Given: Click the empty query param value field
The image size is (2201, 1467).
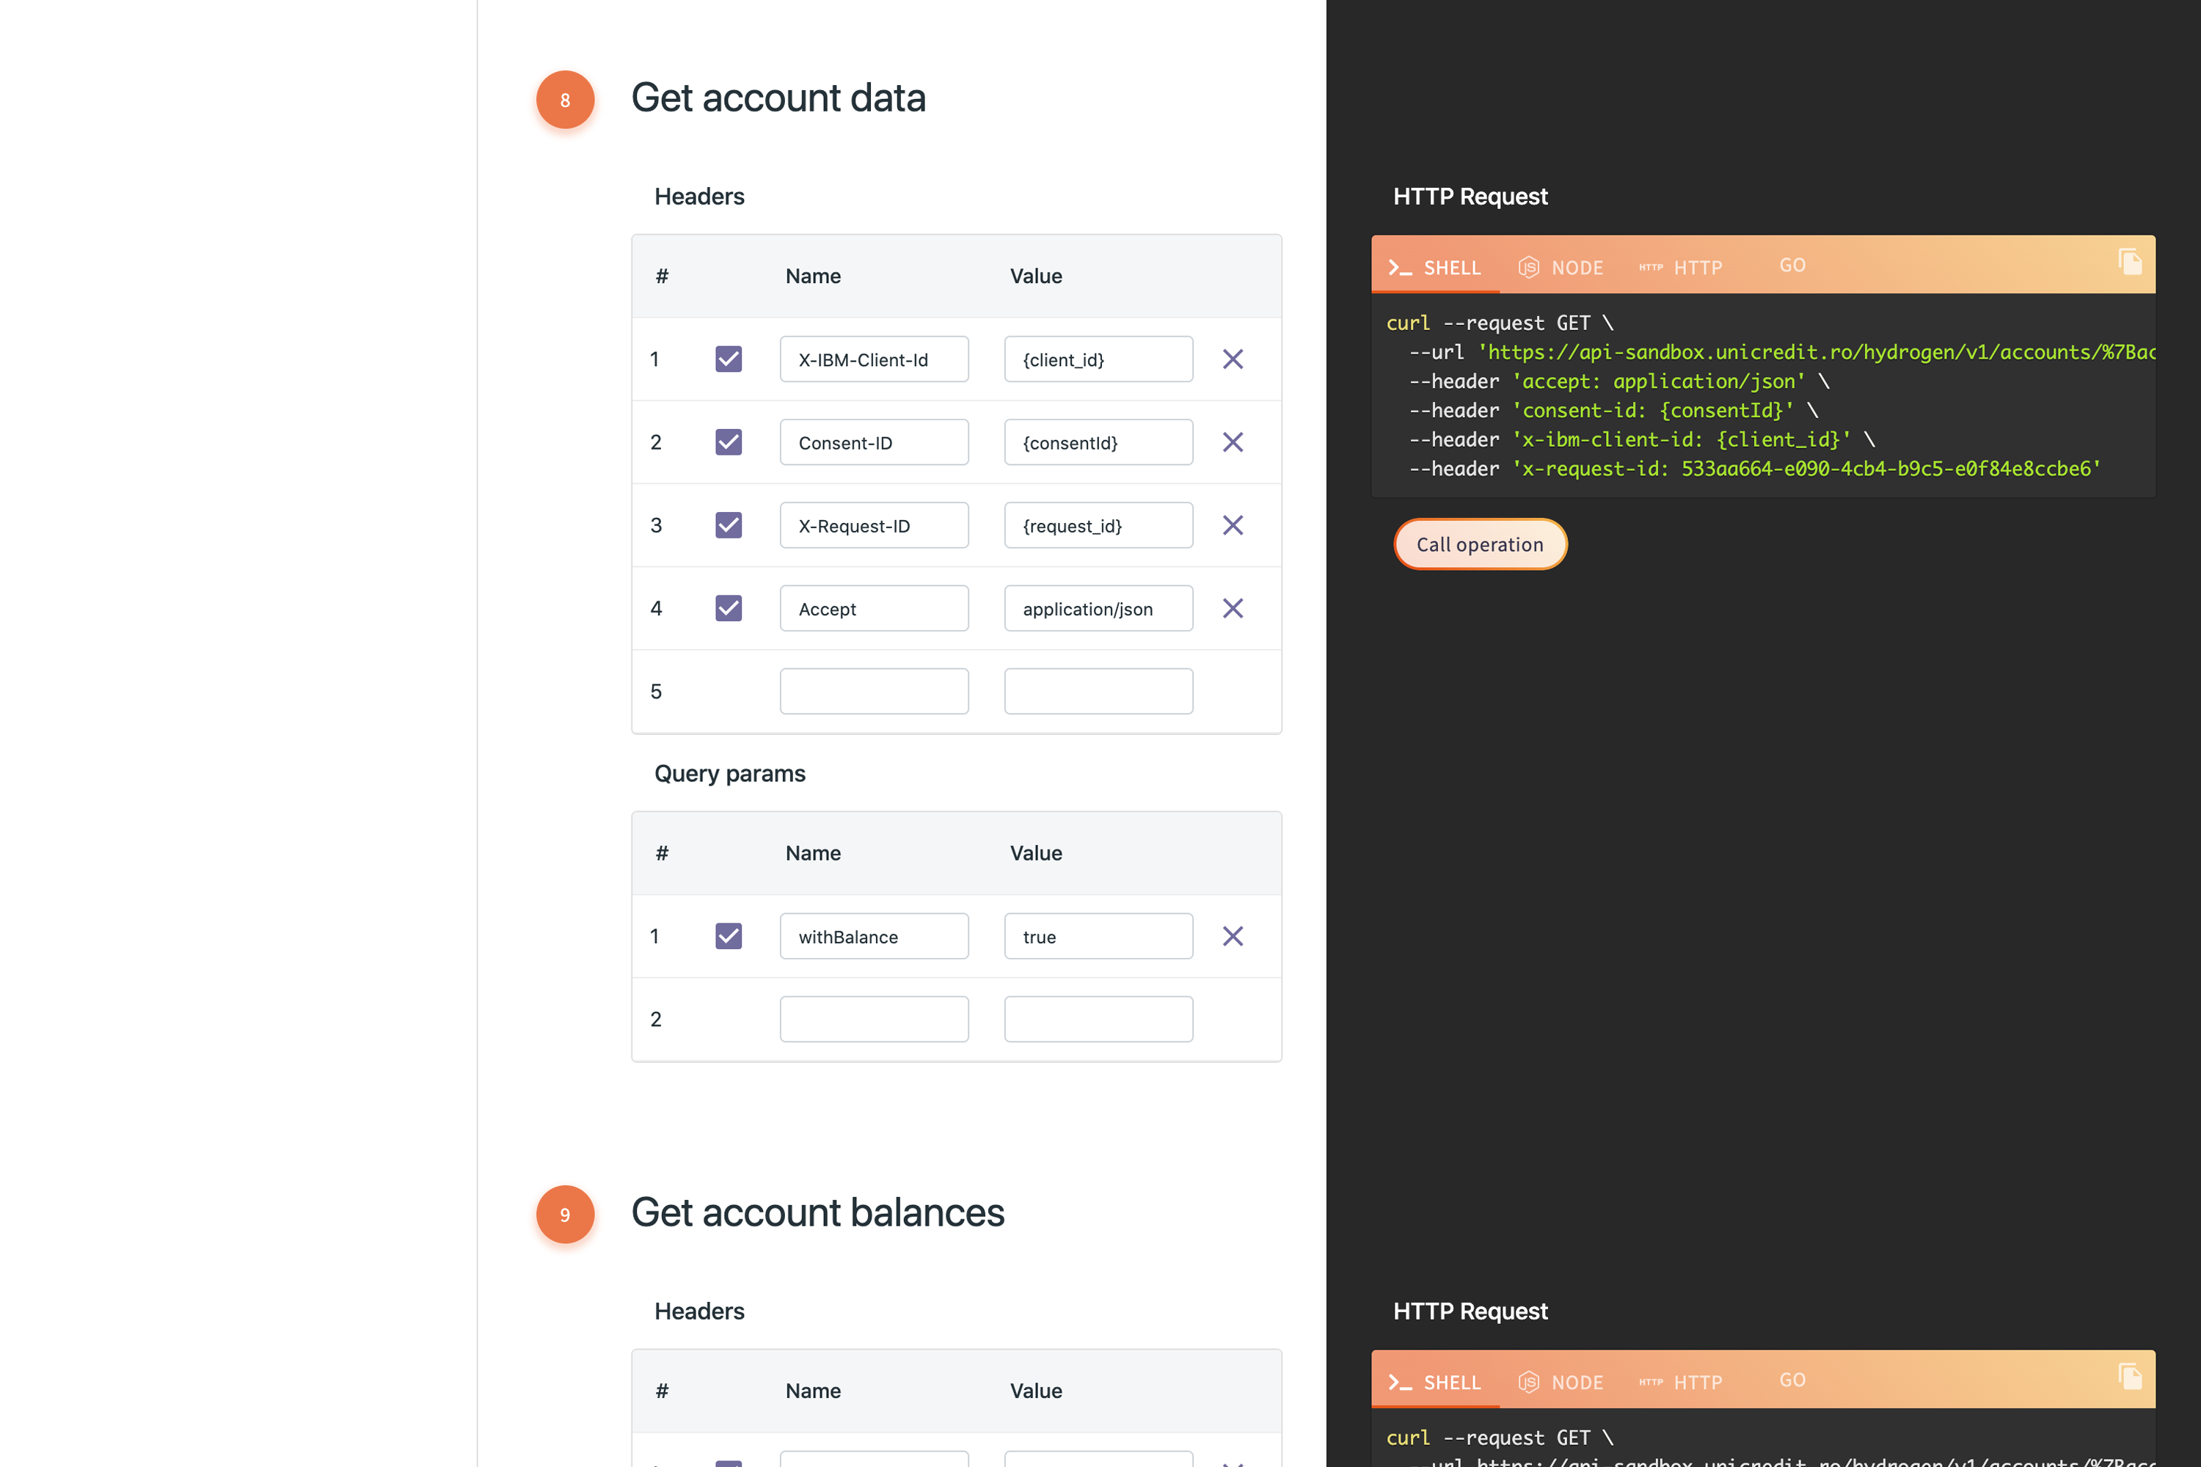Looking at the screenshot, I should [1098, 1020].
